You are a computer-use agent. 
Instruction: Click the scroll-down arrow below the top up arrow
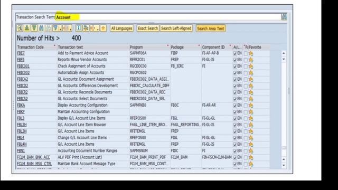pos(284,59)
